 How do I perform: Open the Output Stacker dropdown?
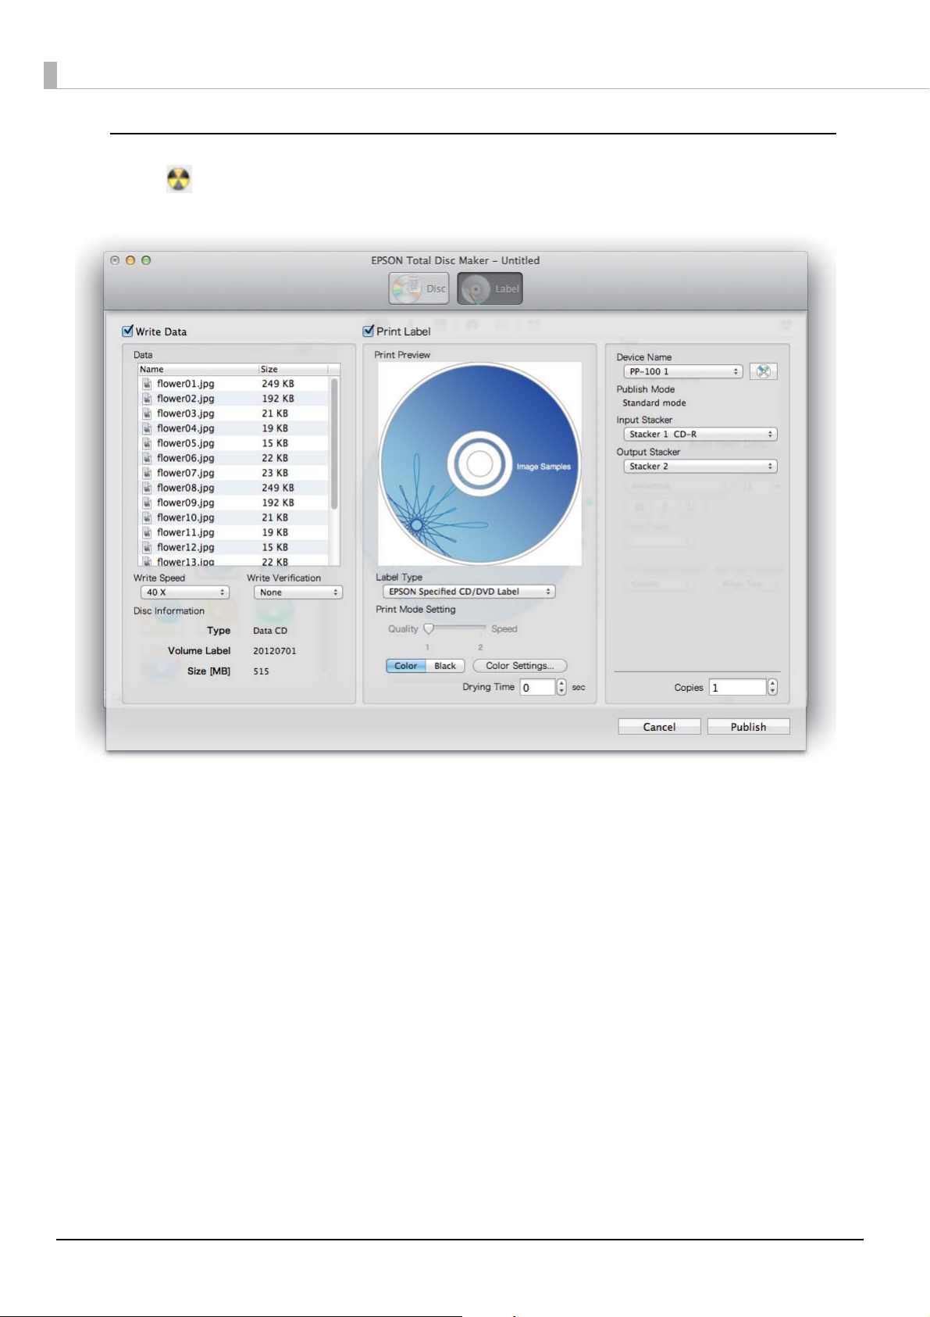coord(700,467)
